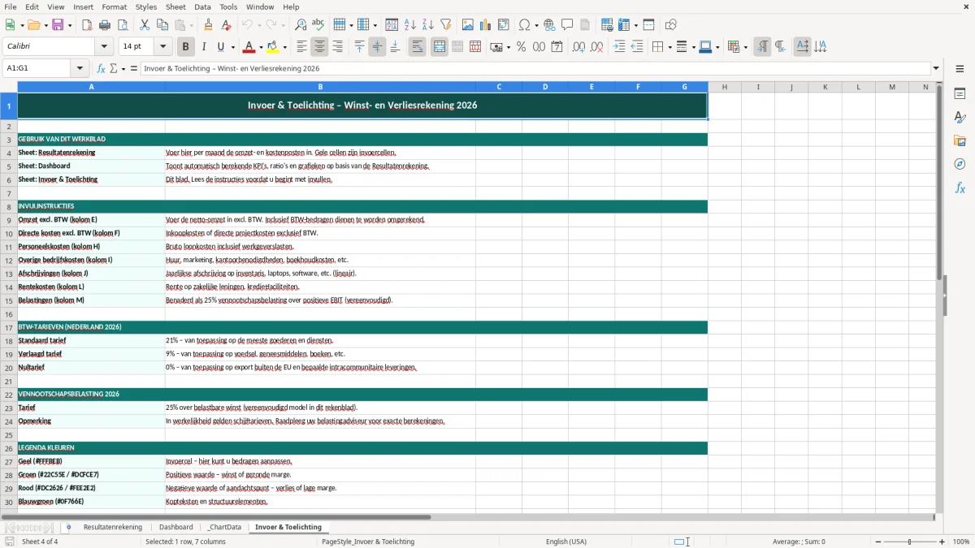This screenshot has height=548, width=975.
Task: Run the Spelling check icon
Action: coord(318,25)
